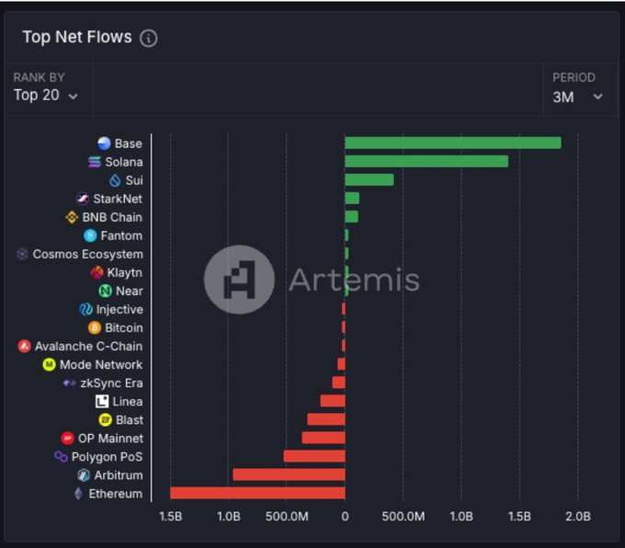Click the Cosmos Ecosystem logo icon

click(22, 254)
